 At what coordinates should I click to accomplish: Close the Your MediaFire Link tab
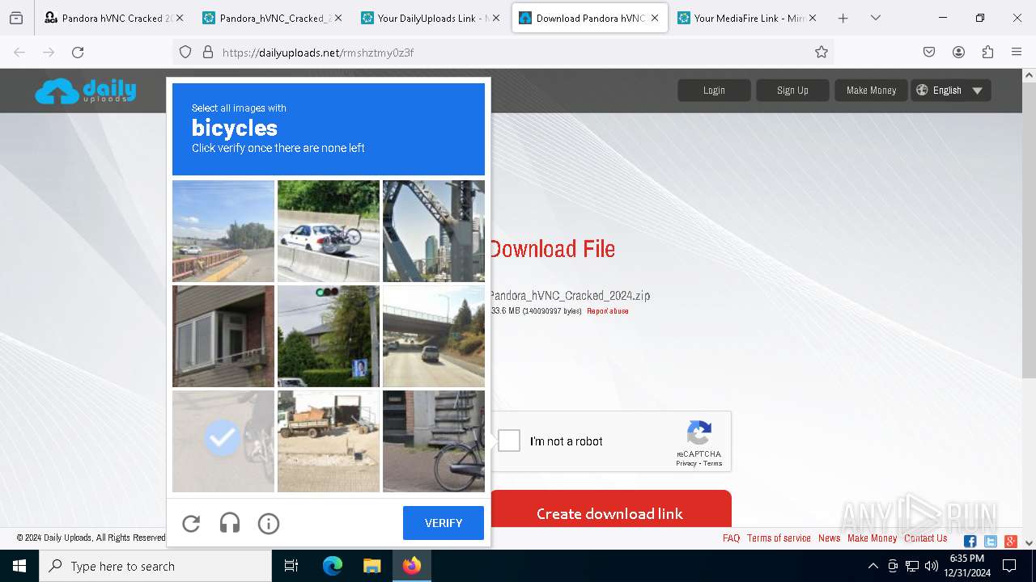[x=812, y=18]
